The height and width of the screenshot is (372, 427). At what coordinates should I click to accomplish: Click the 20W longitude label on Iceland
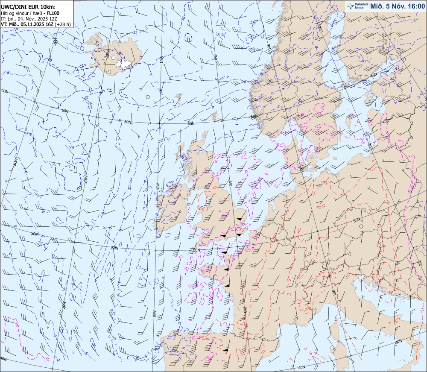(108, 54)
